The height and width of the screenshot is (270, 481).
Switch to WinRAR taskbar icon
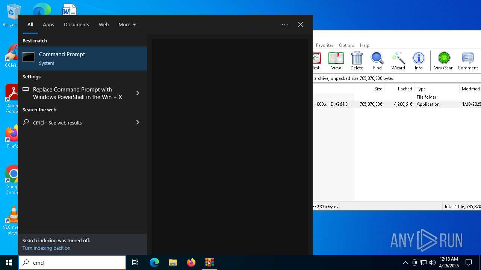(210, 262)
